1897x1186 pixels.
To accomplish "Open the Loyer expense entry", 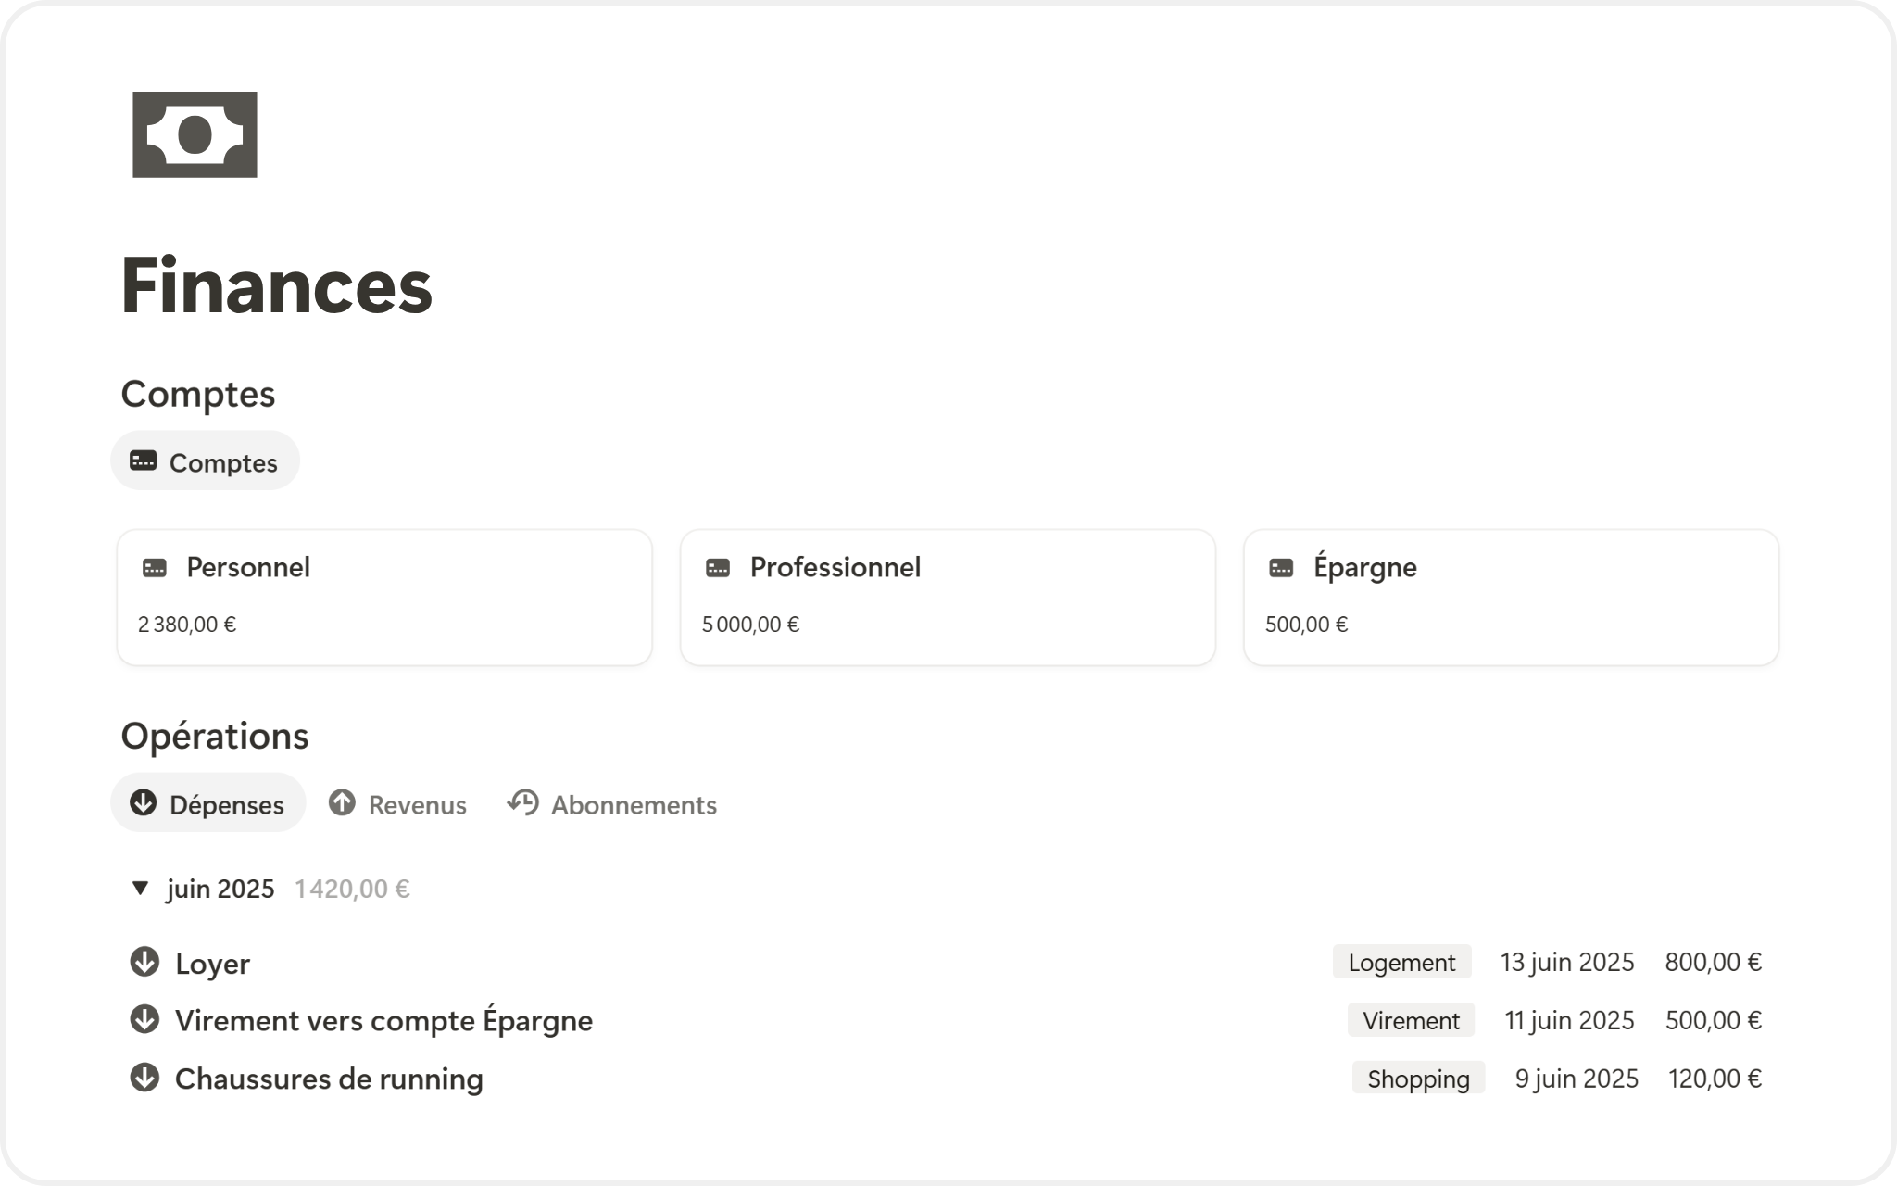I will pos(213,964).
